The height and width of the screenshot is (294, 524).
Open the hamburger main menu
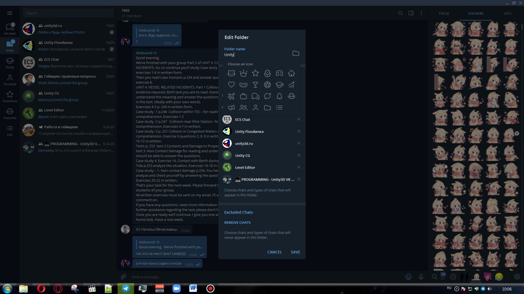tap(10, 13)
